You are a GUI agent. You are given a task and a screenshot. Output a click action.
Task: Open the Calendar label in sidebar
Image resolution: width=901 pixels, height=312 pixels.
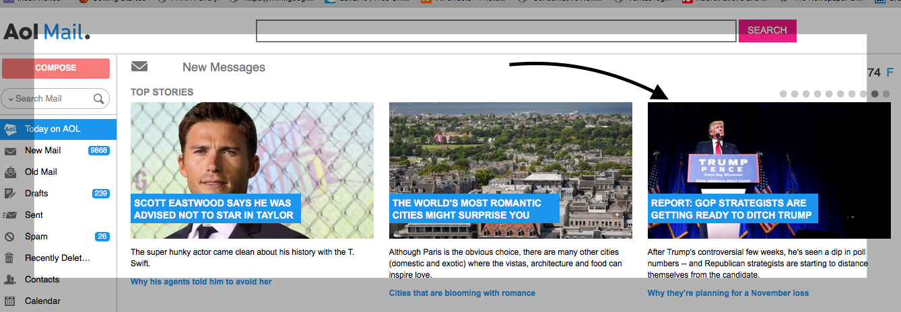pos(42,301)
